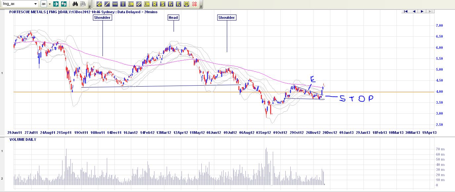Select the vertical line tool
Screen dimensions: 455x192
(x=123, y=4)
